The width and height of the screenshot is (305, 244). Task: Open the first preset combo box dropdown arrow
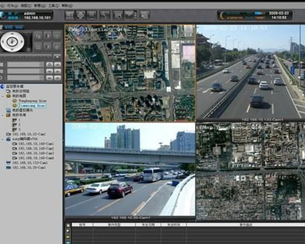click(x=42, y=65)
